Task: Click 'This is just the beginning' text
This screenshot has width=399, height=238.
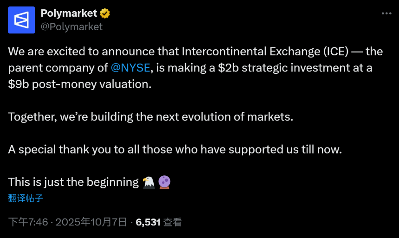Action: point(73,182)
